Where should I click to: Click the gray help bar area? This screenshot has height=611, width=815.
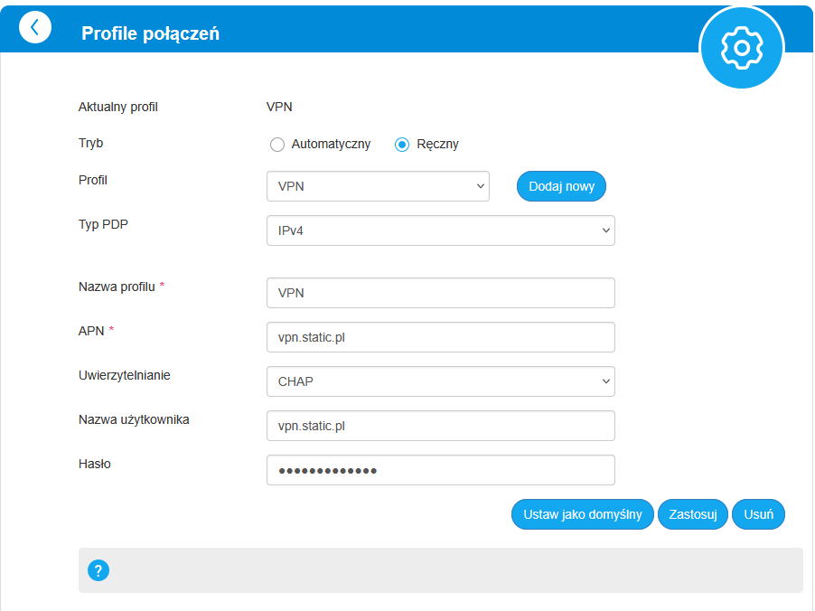pos(452,570)
